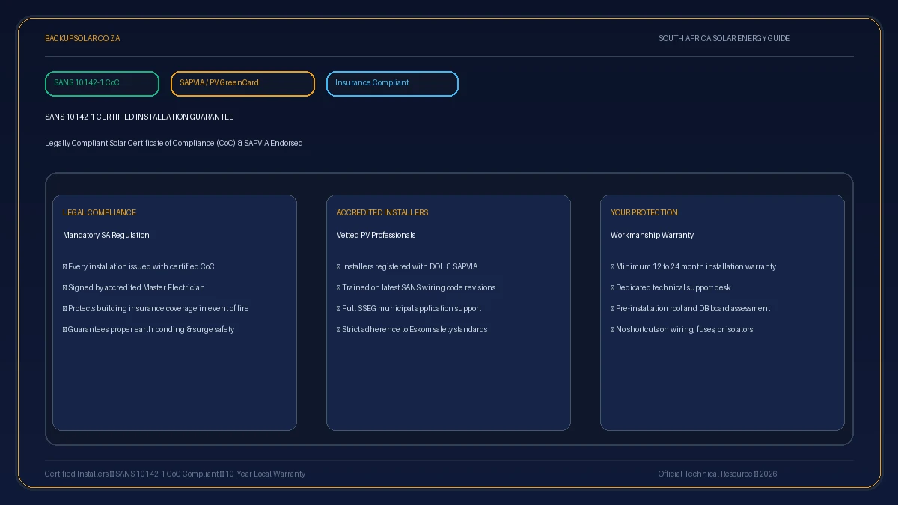Screen dimensions: 898x505
Task: Click bullet icon beside installation warranty item
Action: point(613,266)
